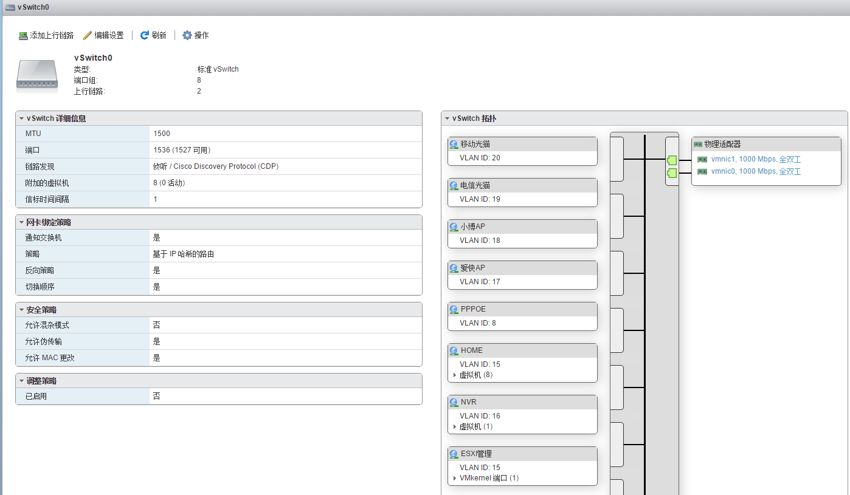
Task: Click the Refresh (刷新) icon
Action: [145, 35]
